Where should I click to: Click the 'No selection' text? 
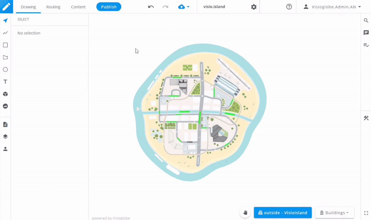(x=29, y=33)
